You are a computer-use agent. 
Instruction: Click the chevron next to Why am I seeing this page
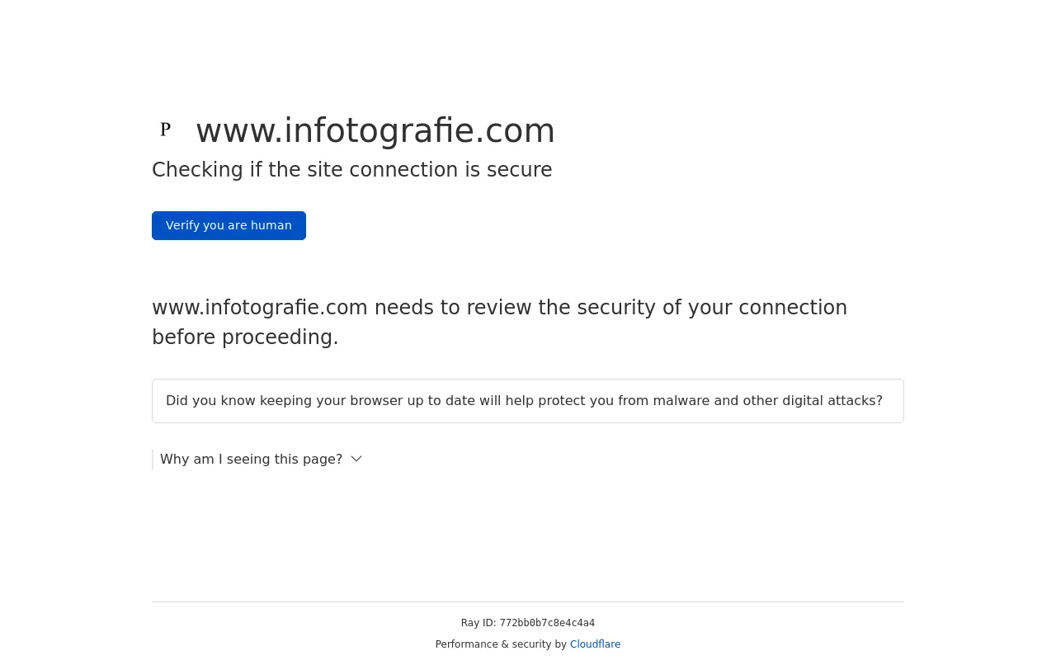(356, 459)
